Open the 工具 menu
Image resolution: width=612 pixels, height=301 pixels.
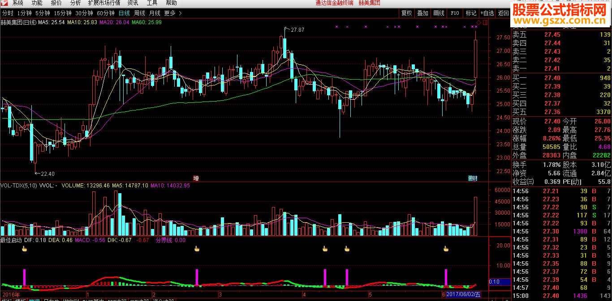[x=152, y=3]
